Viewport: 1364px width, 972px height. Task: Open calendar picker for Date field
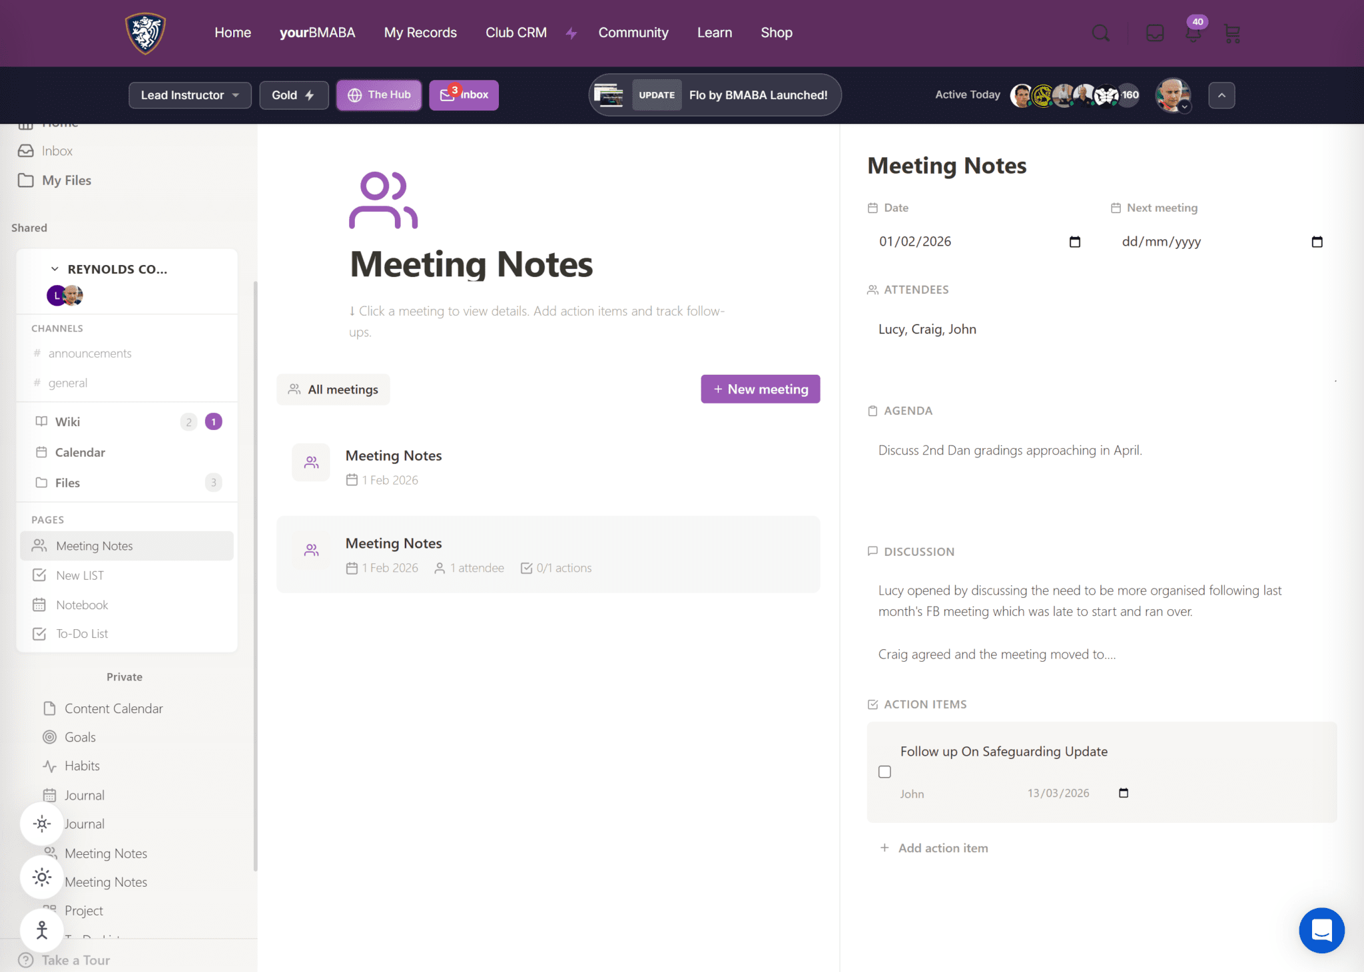coord(1074,242)
